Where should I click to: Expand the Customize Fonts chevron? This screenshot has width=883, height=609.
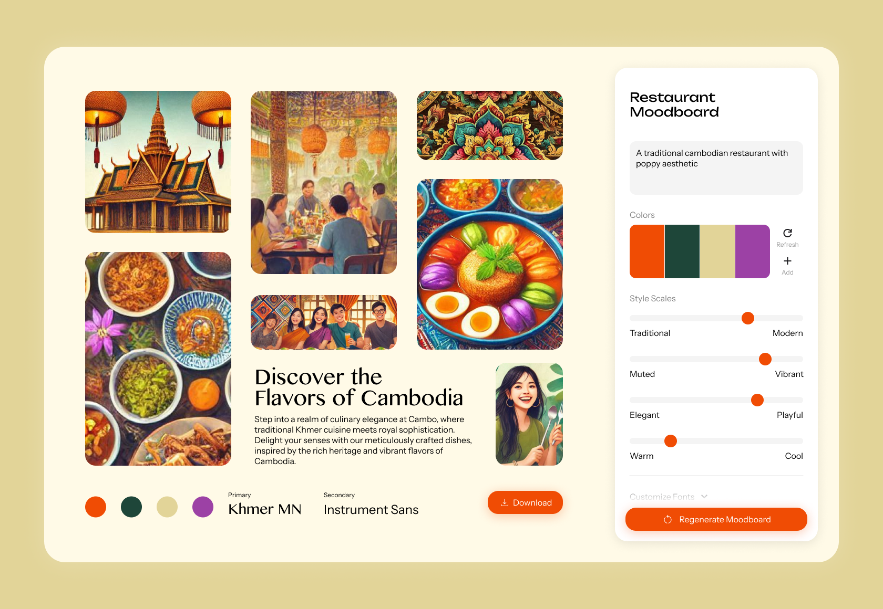pos(704,496)
